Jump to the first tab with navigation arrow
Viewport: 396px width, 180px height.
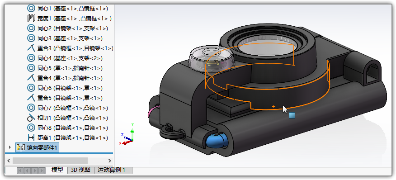21,171
